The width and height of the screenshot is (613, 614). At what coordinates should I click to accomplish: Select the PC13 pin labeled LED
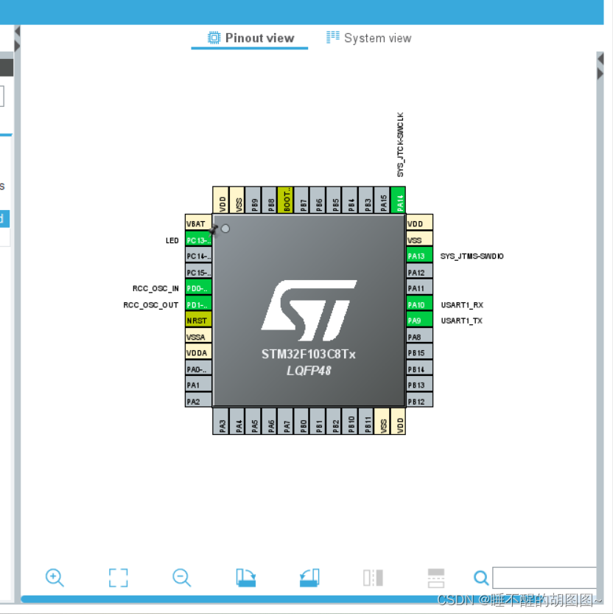click(198, 240)
